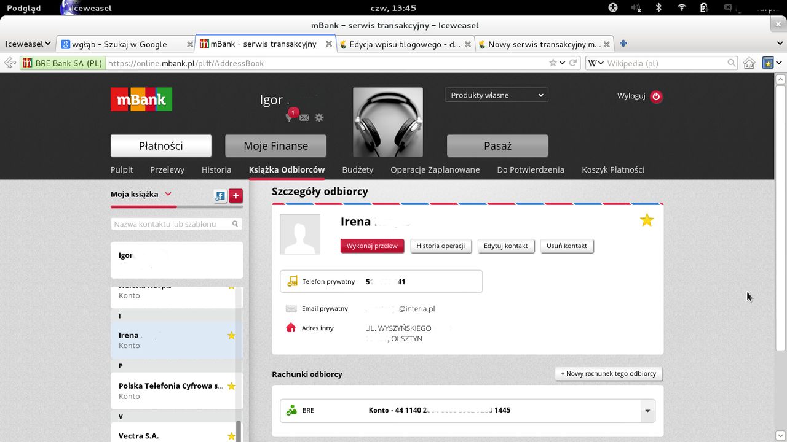Click the private email envelope icon
Image resolution: width=787 pixels, height=442 pixels.
[x=291, y=309]
